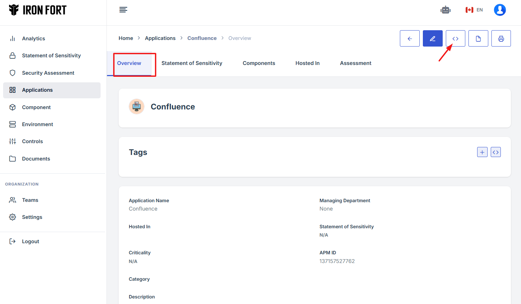Open the robot assistant icon
Viewport: 521px width, 304px height.
pos(445,10)
